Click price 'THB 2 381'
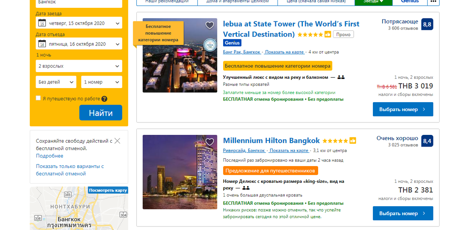This screenshot has height=230, width=469. pos(416,190)
